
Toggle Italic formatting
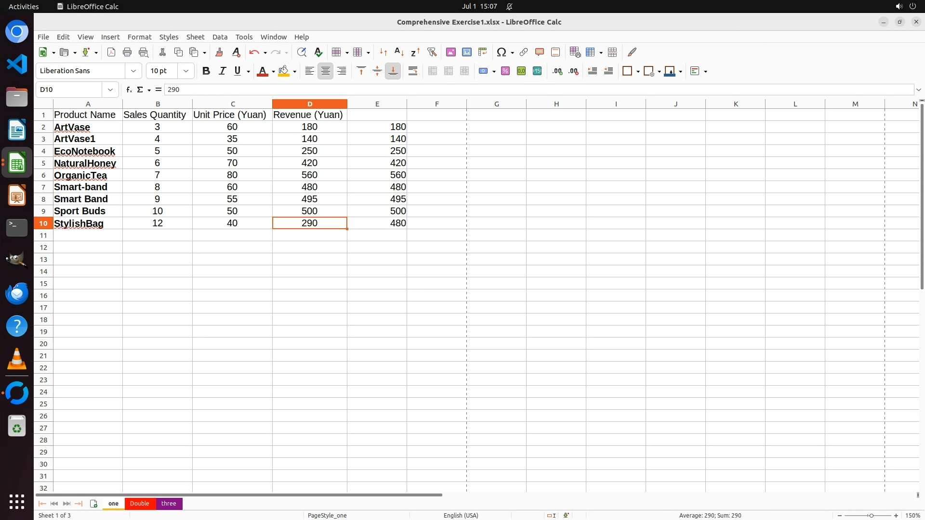(x=222, y=71)
